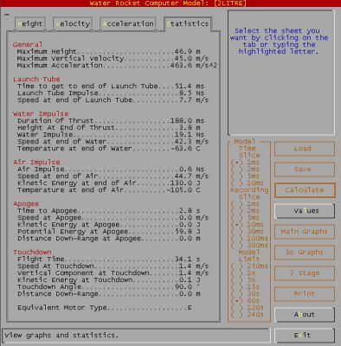Open the Values button

(x=305, y=211)
